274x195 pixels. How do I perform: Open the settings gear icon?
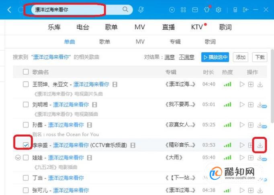pos(218,10)
